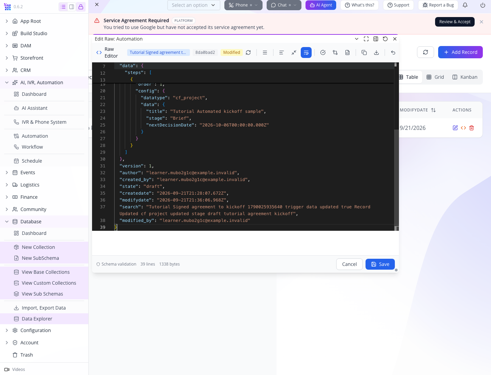Toggle the sidebar lock icon

coord(81,7)
